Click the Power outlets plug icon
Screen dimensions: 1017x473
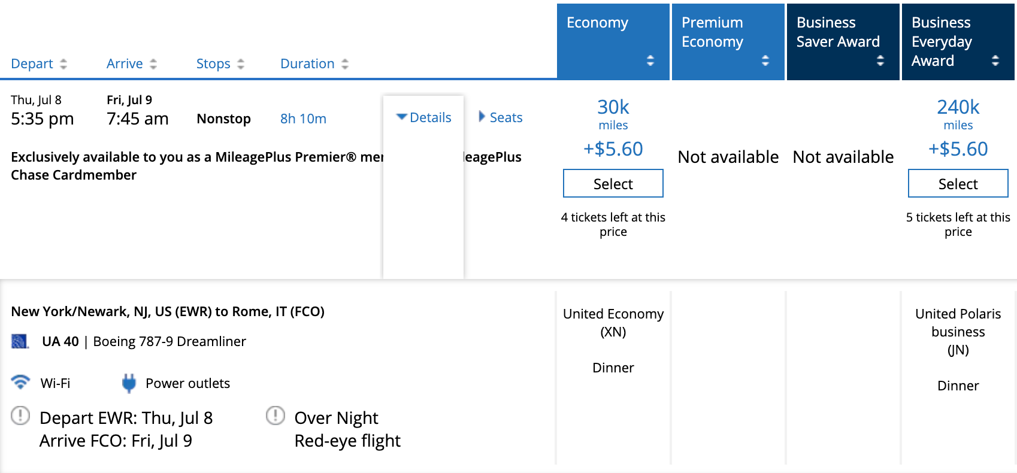(129, 383)
